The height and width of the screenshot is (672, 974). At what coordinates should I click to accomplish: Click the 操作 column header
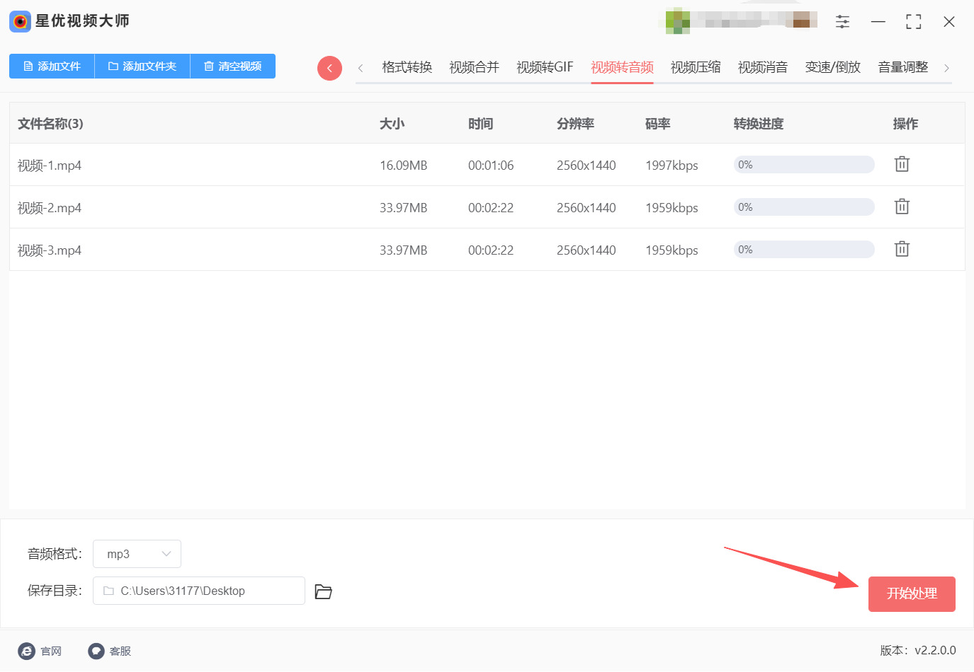[x=905, y=124]
